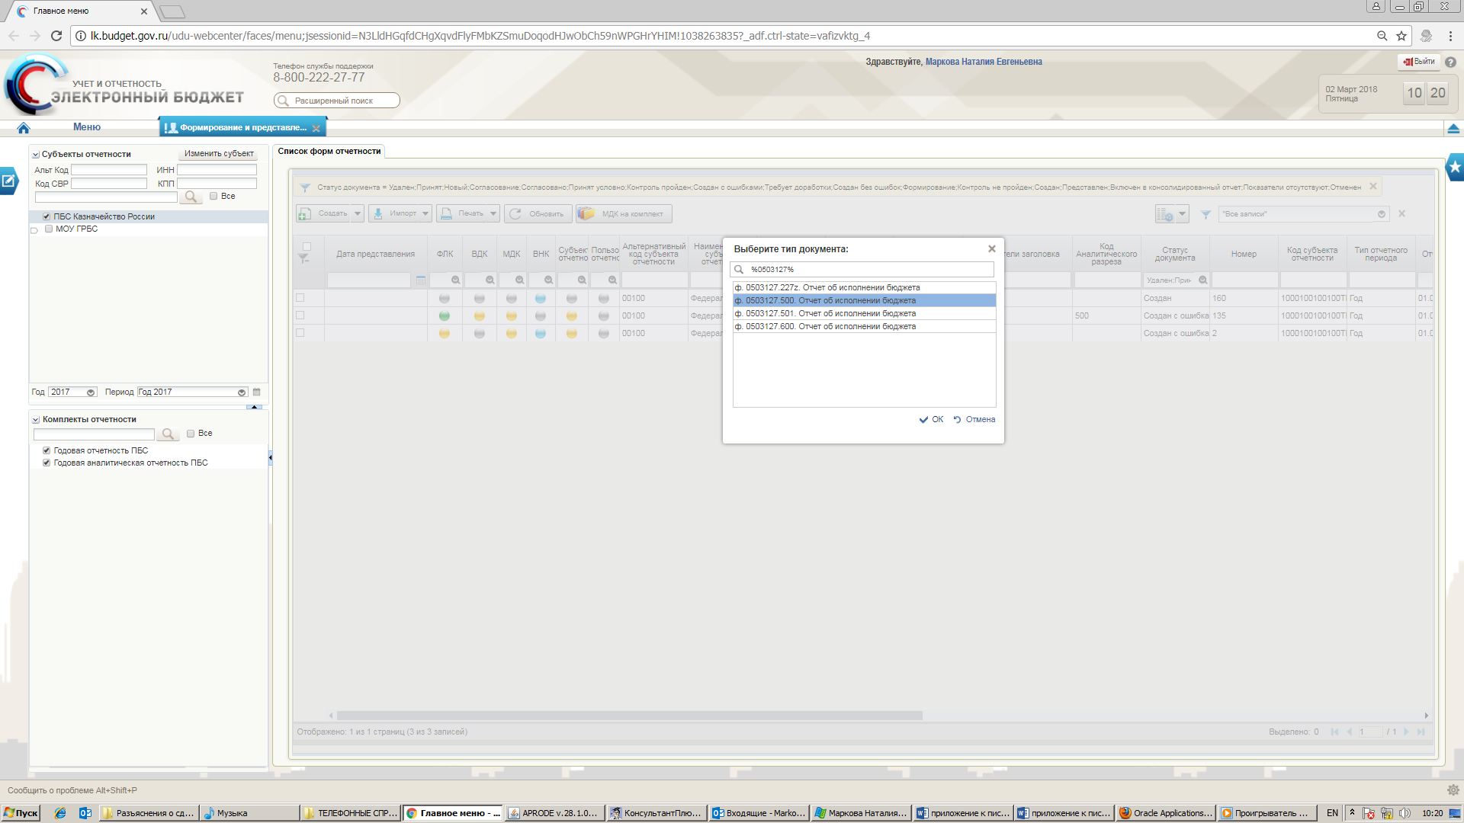1464x823 pixels.
Task: Uncheck Годовая отчетность ПБС checkbox
Action: tap(47, 451)
